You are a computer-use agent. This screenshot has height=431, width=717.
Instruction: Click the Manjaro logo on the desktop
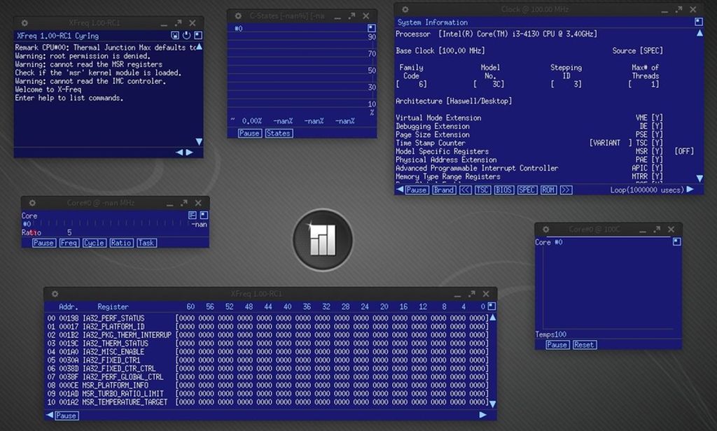click(x=323, y=240)
